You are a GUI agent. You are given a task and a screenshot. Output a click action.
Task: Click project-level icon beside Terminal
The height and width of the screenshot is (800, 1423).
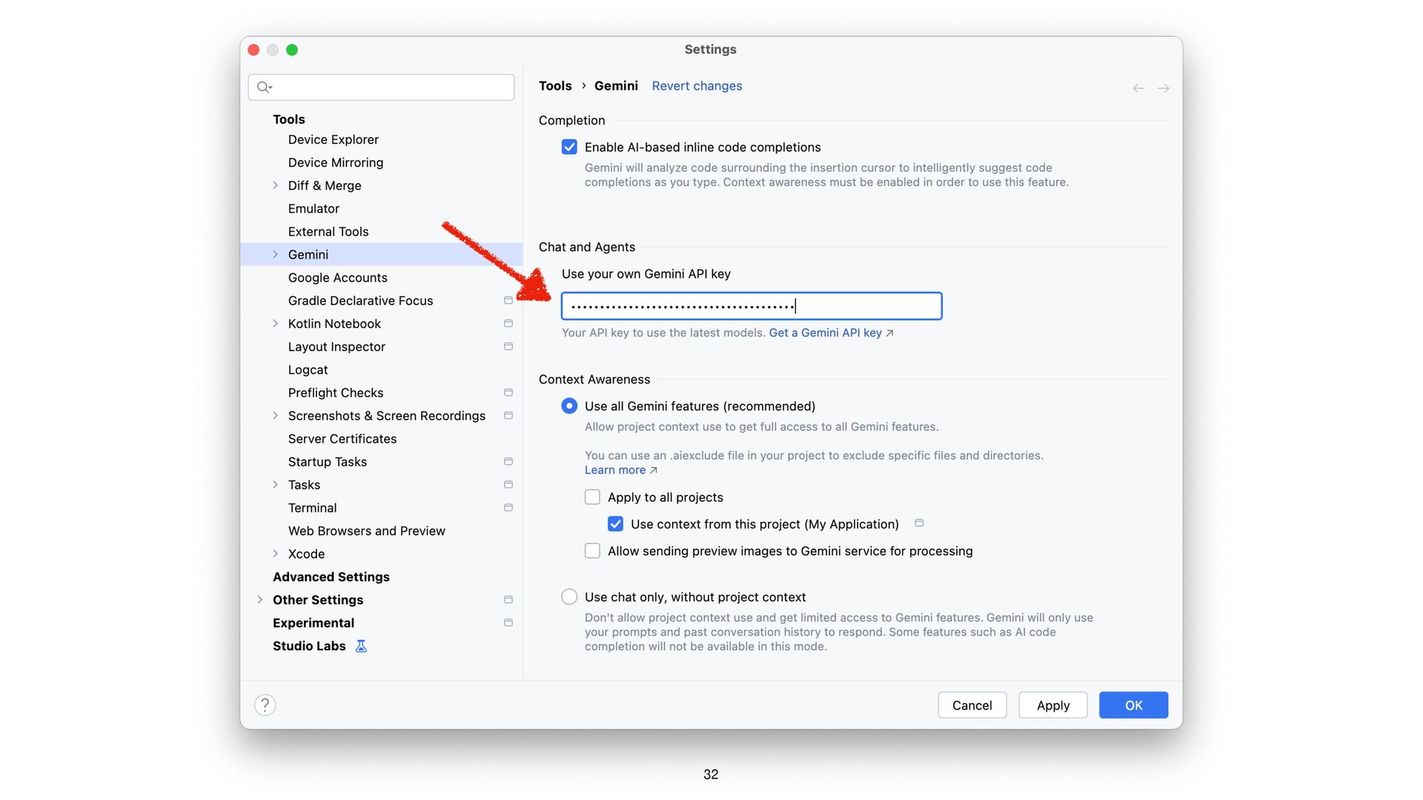tap(508, 507)
